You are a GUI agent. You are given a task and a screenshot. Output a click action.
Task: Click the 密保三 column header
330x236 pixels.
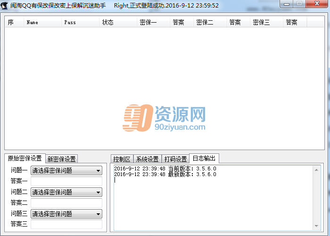point(266,22)
